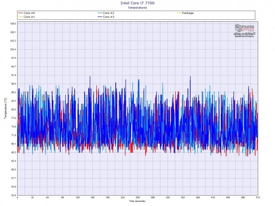The image size is (275, 206).
Task: Select the yellow Core #1 legend line marker
Action: pyautogui.click(x=21, y=17)
